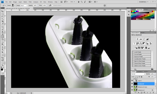The height and width of the screenshot is (94, 157).
Task: Click the Rotate View tool in application bar
Action: pos(85,2)
